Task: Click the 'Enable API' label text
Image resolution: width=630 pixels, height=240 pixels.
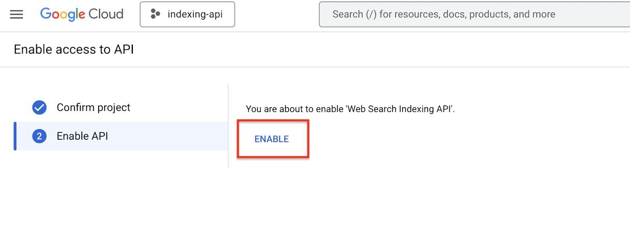Action: coord(82,136)
